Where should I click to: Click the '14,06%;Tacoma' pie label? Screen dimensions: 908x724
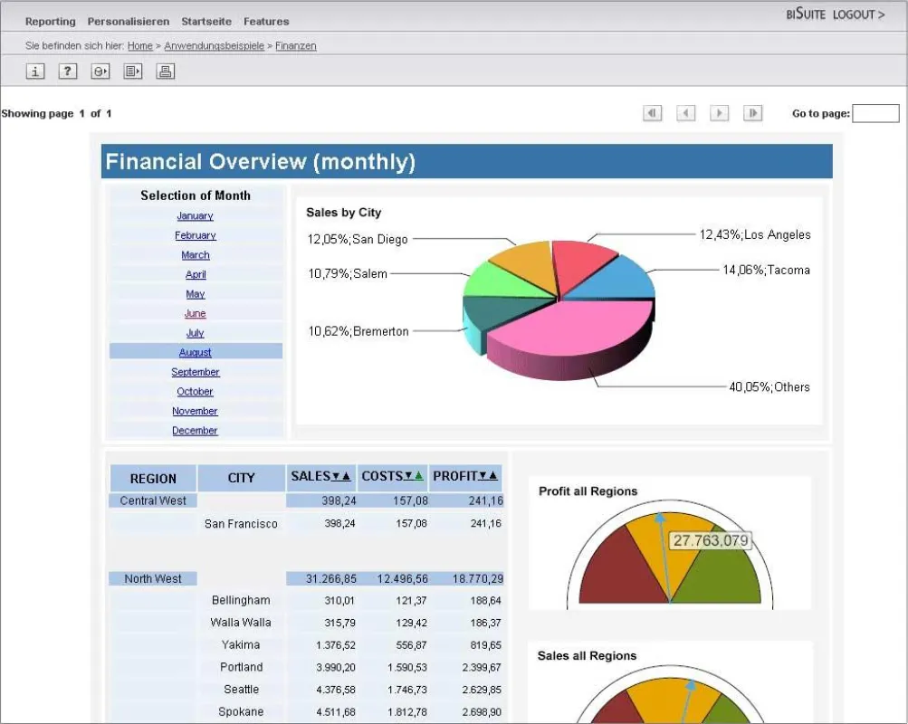pyautogui.click(x=766, y=270)
